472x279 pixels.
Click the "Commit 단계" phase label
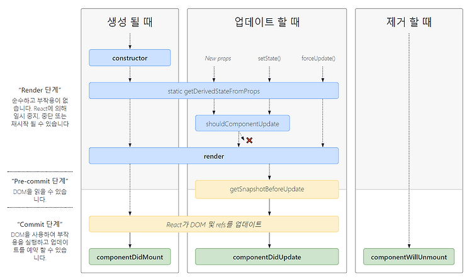40,224
